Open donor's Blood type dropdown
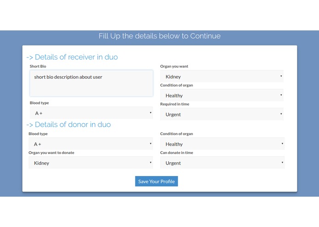 click(91, 144)
